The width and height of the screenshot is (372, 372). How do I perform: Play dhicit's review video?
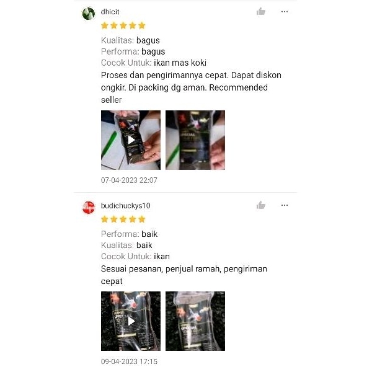pyautogui.click(x=131, y=140)
